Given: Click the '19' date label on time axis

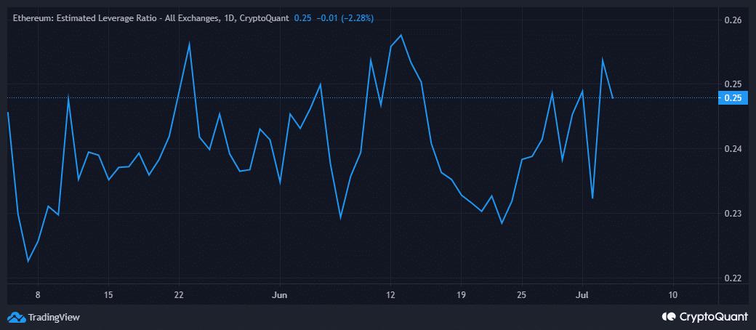Looking at the screenshot, I should coord(461,295).
